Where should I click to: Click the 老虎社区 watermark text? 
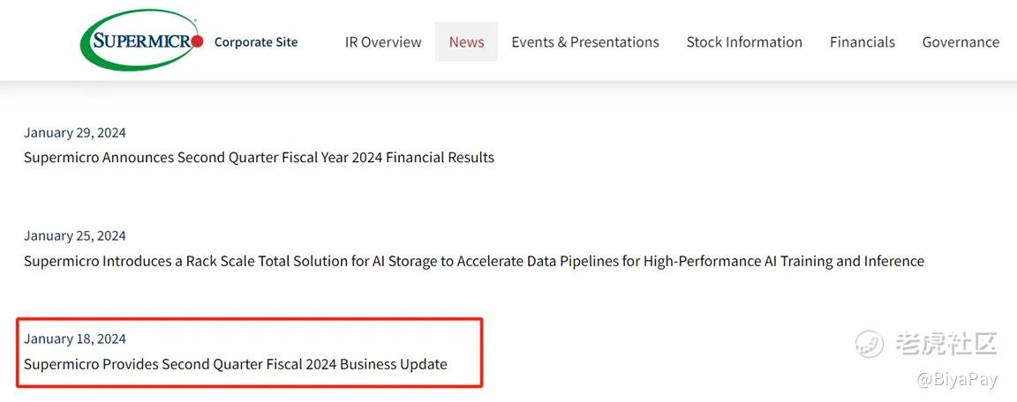tap(945, 343)
